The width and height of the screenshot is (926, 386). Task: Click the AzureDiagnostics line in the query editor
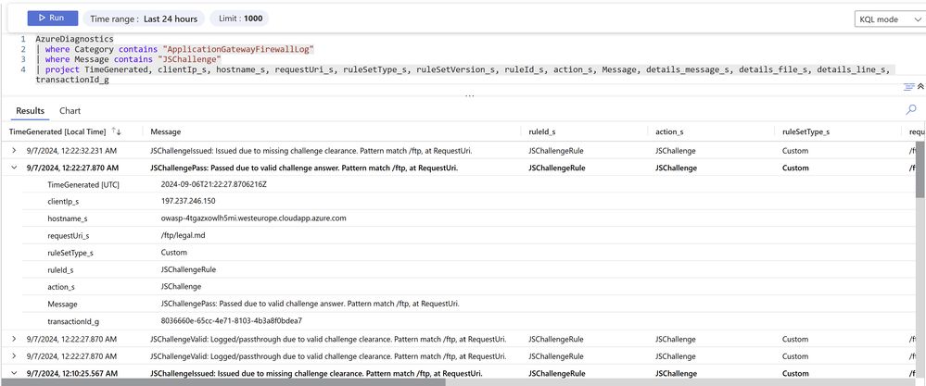tap(74, 39)
